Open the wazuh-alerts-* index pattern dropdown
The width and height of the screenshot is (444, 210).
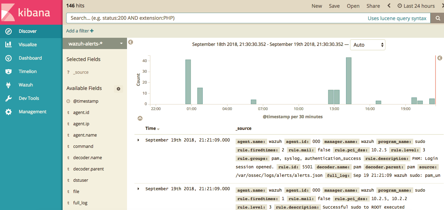[95, 43]
